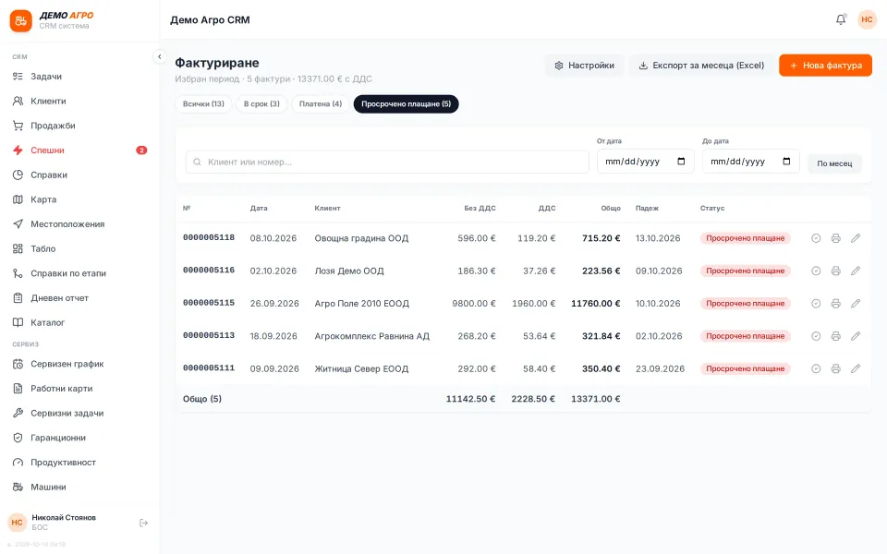The width and height of the screenshot is (887, 554).
Task: Click the Демо Агро tractor logo
Action: [x=21, y=21]
